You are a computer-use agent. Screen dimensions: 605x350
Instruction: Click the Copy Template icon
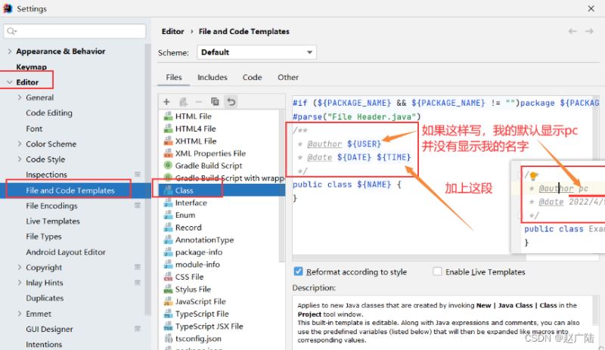click(x=215, y=101)
